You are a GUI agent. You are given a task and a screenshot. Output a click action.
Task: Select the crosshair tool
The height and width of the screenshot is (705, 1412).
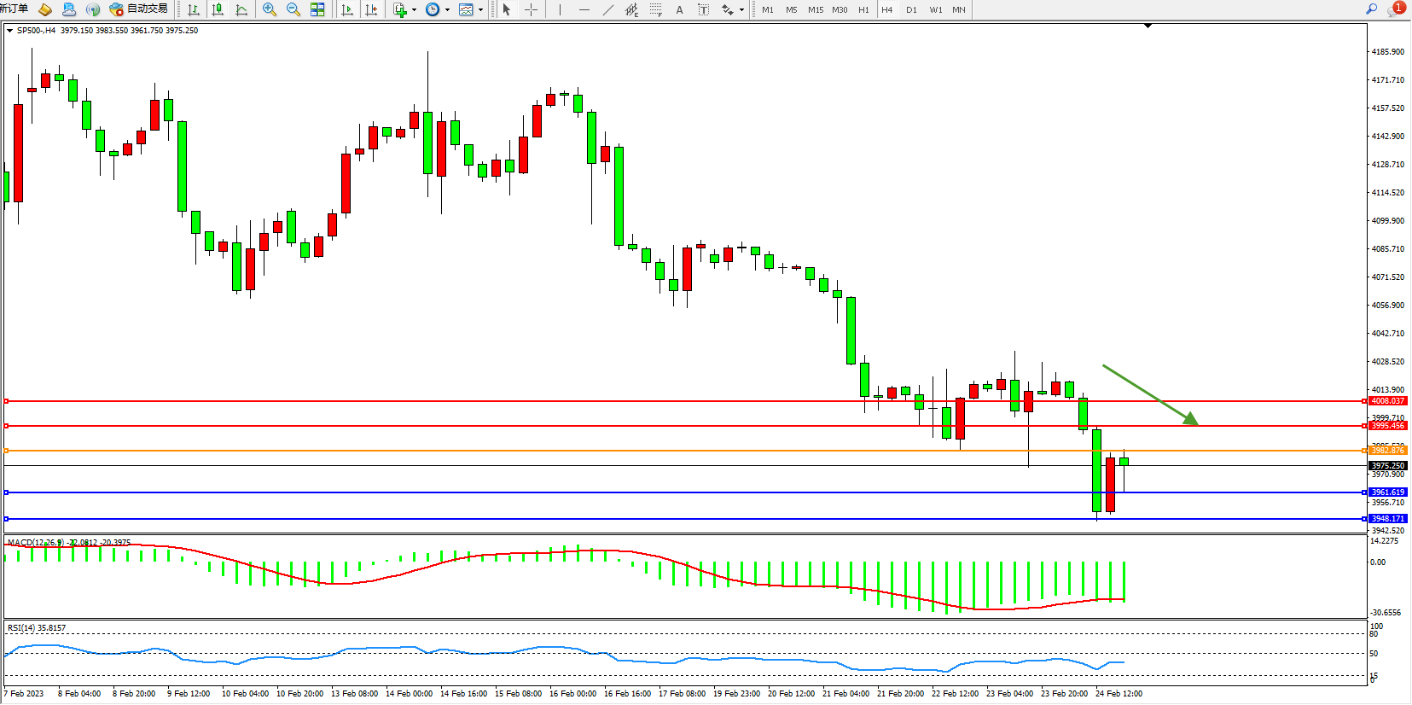click(531, 9)
